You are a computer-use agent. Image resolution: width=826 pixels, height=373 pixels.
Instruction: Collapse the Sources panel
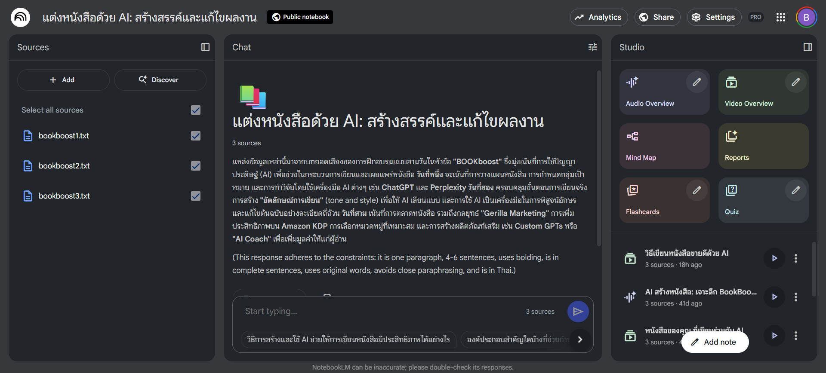tap(205, 47)
